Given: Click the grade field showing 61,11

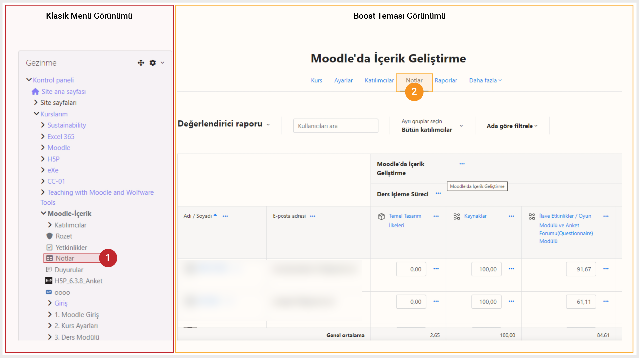Looking at the screenshot, I should pyautogui.click(x=581, y=302).
